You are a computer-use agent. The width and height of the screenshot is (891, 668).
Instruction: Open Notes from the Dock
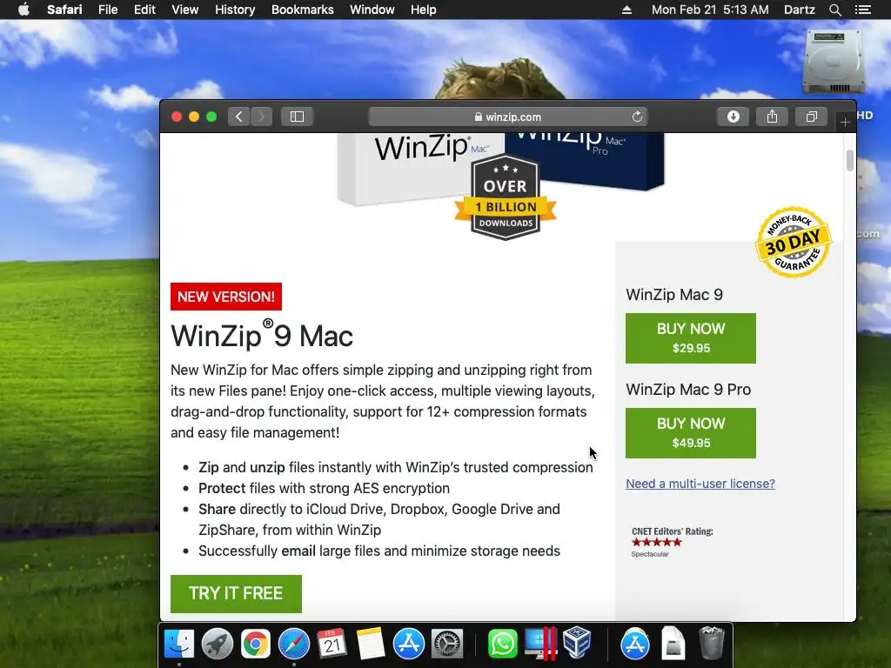pos(371,645)
